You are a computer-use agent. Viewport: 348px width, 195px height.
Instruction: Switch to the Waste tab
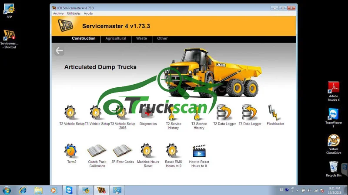click(x=141, y=38)
